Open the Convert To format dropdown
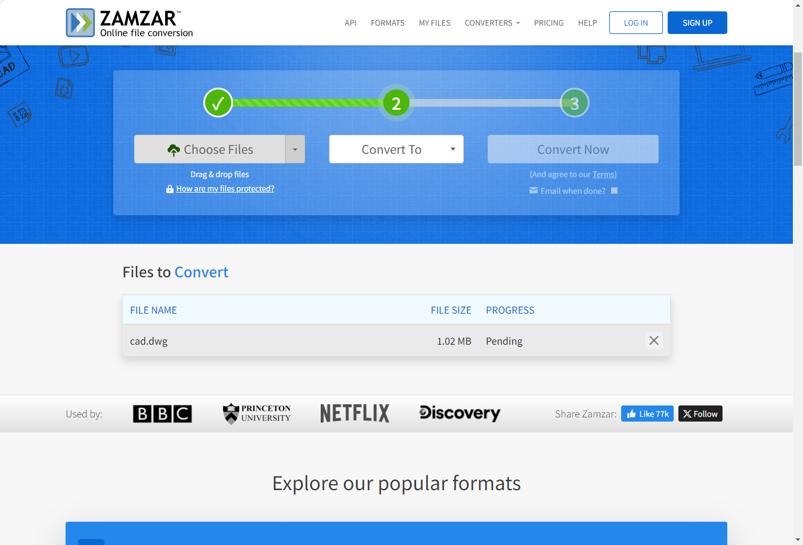Screen dimensions: 803x545 coord(396,149)
